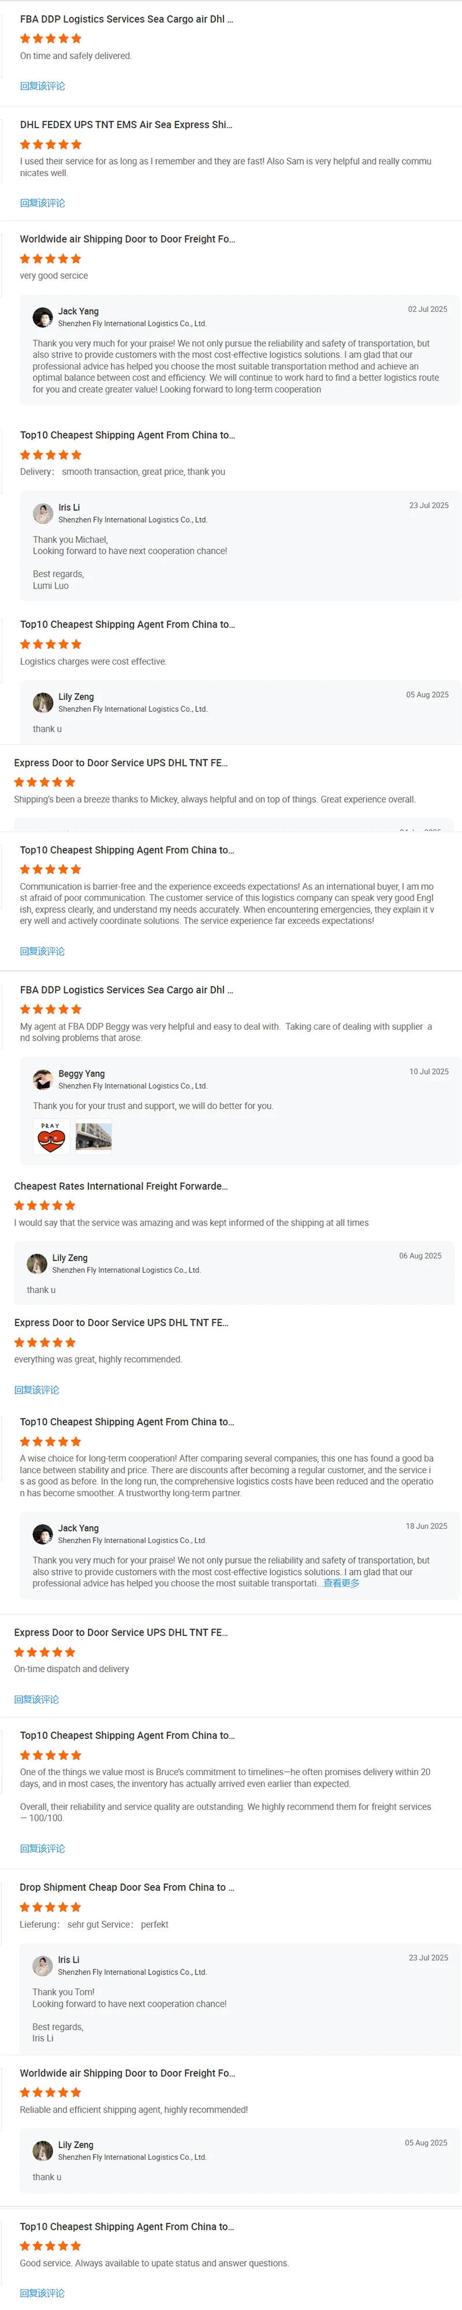Click Lily Zeng's avatar on 06 Aug 2025 reply
462x2310 pixels.
click(x=37, y=1262)
